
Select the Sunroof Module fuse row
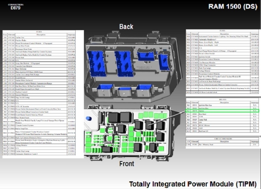[39, 95]
